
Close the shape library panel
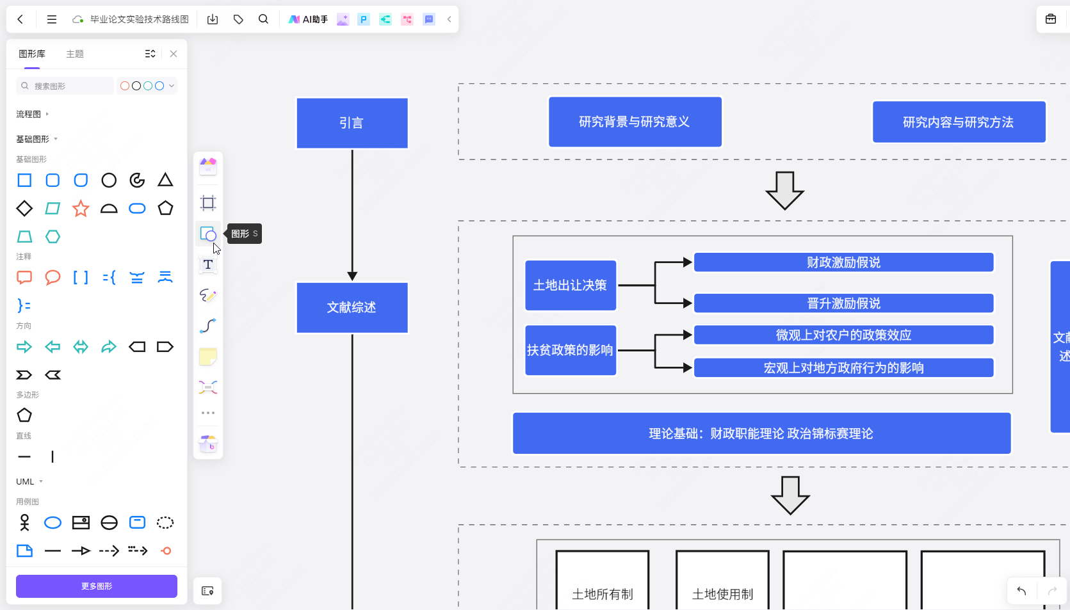pyautogui.click(x=174, y=54)
